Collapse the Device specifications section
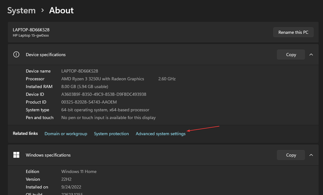Image resolution: width=323 pixels, height=195 pixels. pos(311,54)
